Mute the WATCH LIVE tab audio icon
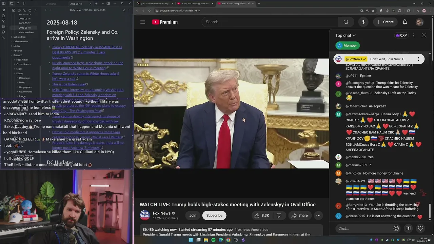Screen dimensions: 434x244 click(x=249, y=3)
